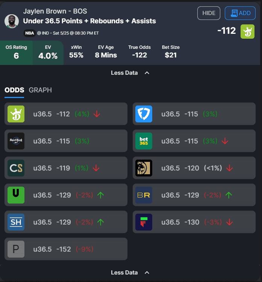Click Jaylen Brown's player avatar
The width and height of the screenshot is (262, 282).
(12, 21)
